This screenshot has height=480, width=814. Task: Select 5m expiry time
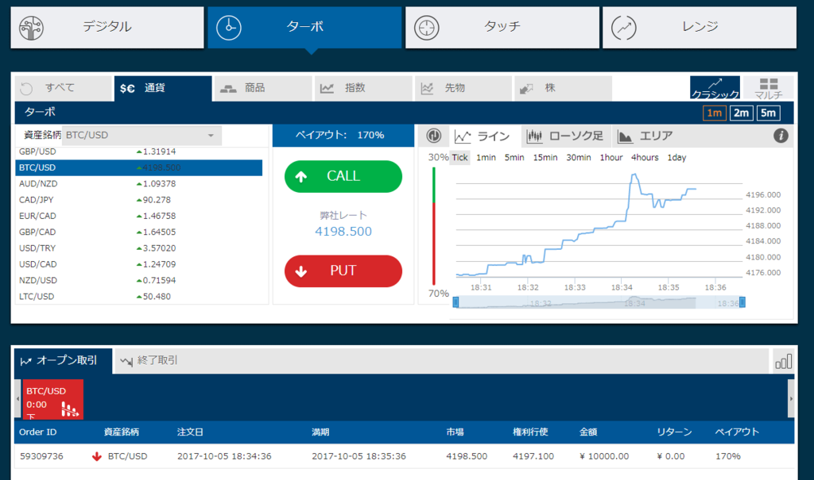pos(769,113)
